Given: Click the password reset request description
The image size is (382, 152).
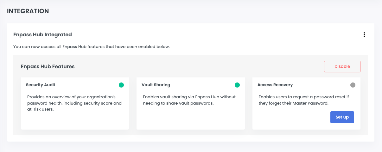Looking at the screenshot, I should [x=304, y=100].
